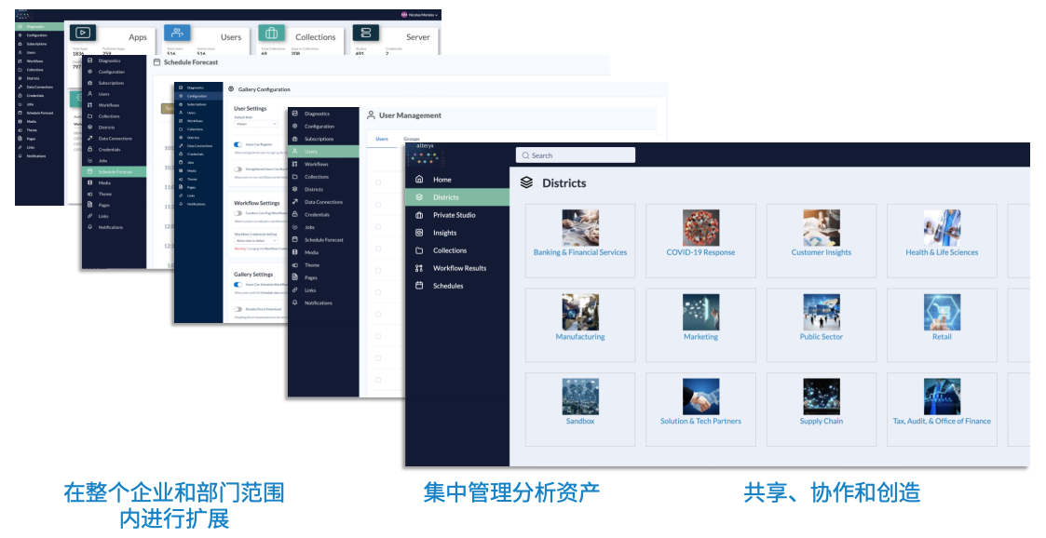The height and width of the screenshot is (538, 1046).
Task: Click the Public Sector district thumbnail
Action: (822, 312)
